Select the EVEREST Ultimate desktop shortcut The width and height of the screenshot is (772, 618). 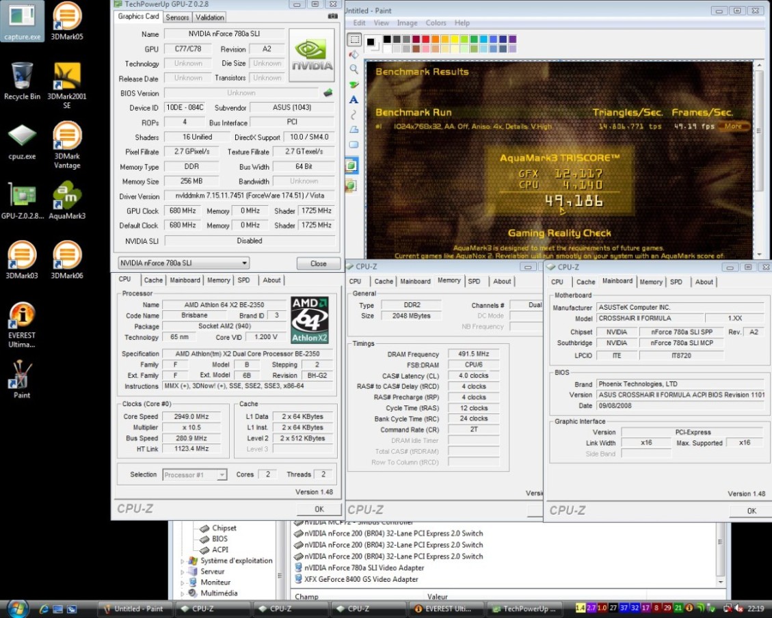[x=22, y=325]
